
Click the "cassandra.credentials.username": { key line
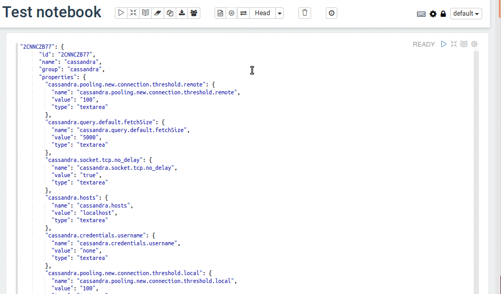tap(100, 235)
